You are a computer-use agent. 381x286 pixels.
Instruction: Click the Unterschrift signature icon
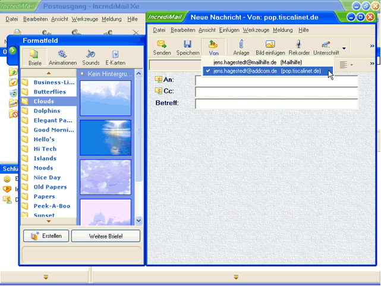pyautogui.click(x=326, y=48)
